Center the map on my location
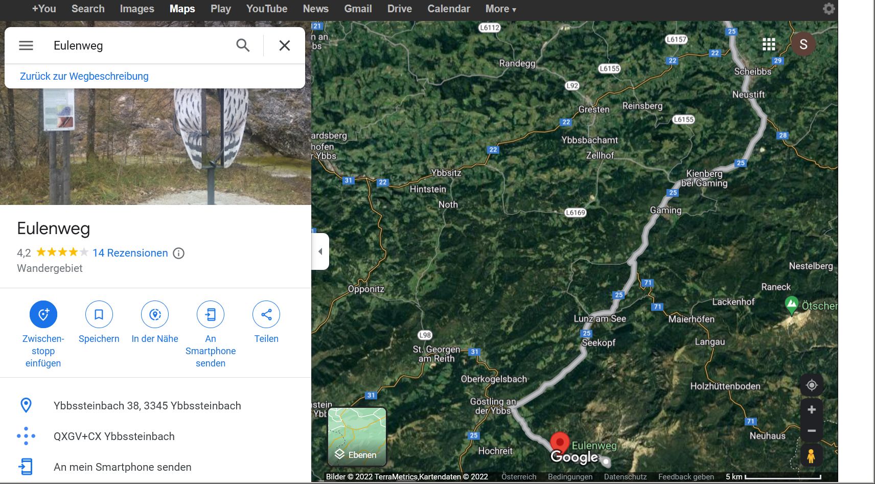875x484 pixels. point(812,385)
